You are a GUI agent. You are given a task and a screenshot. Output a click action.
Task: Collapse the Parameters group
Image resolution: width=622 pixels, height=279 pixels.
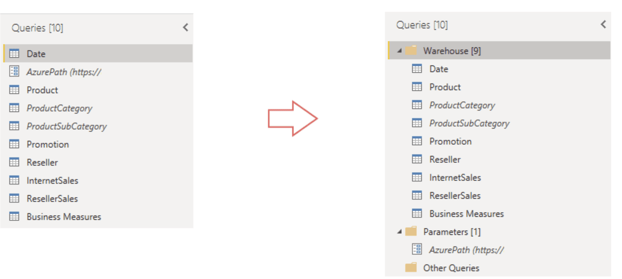(x=399, y=232)
